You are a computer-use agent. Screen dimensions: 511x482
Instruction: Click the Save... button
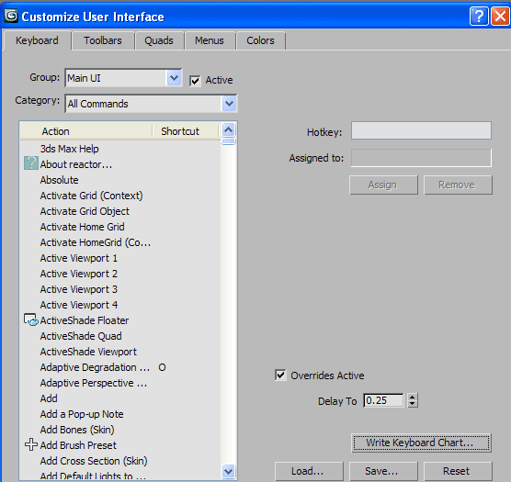pos(383,471)
